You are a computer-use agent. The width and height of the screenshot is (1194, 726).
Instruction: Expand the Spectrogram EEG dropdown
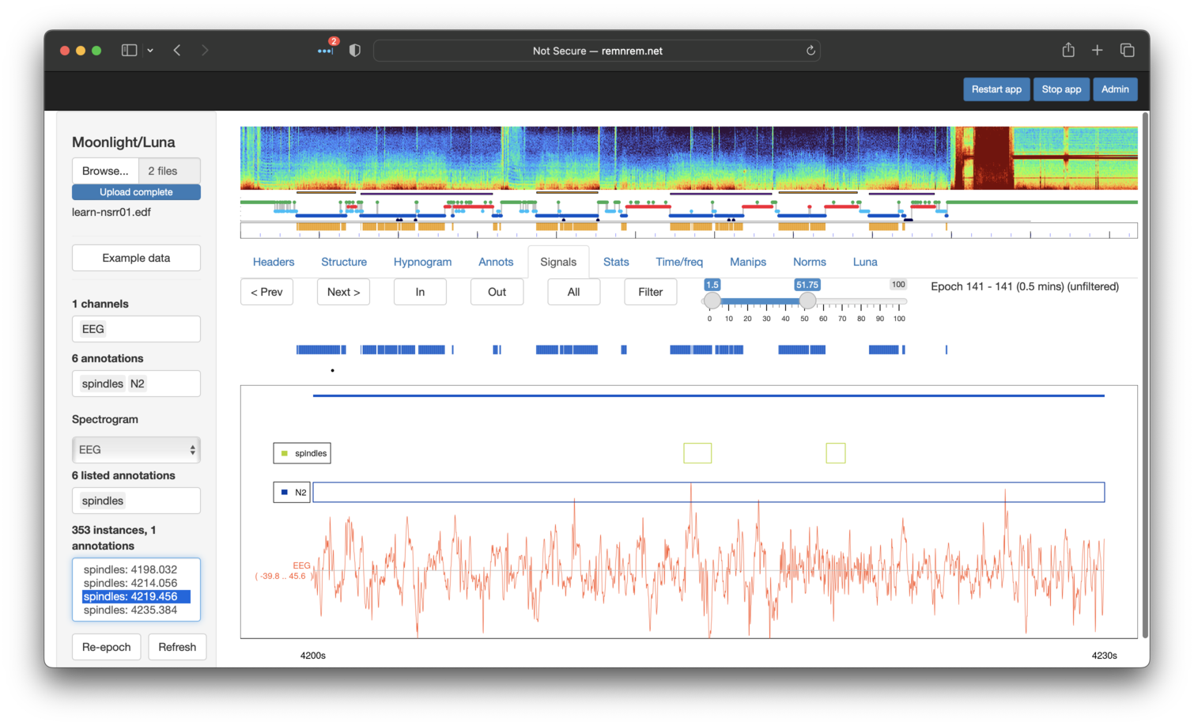(x=136, y=450)
